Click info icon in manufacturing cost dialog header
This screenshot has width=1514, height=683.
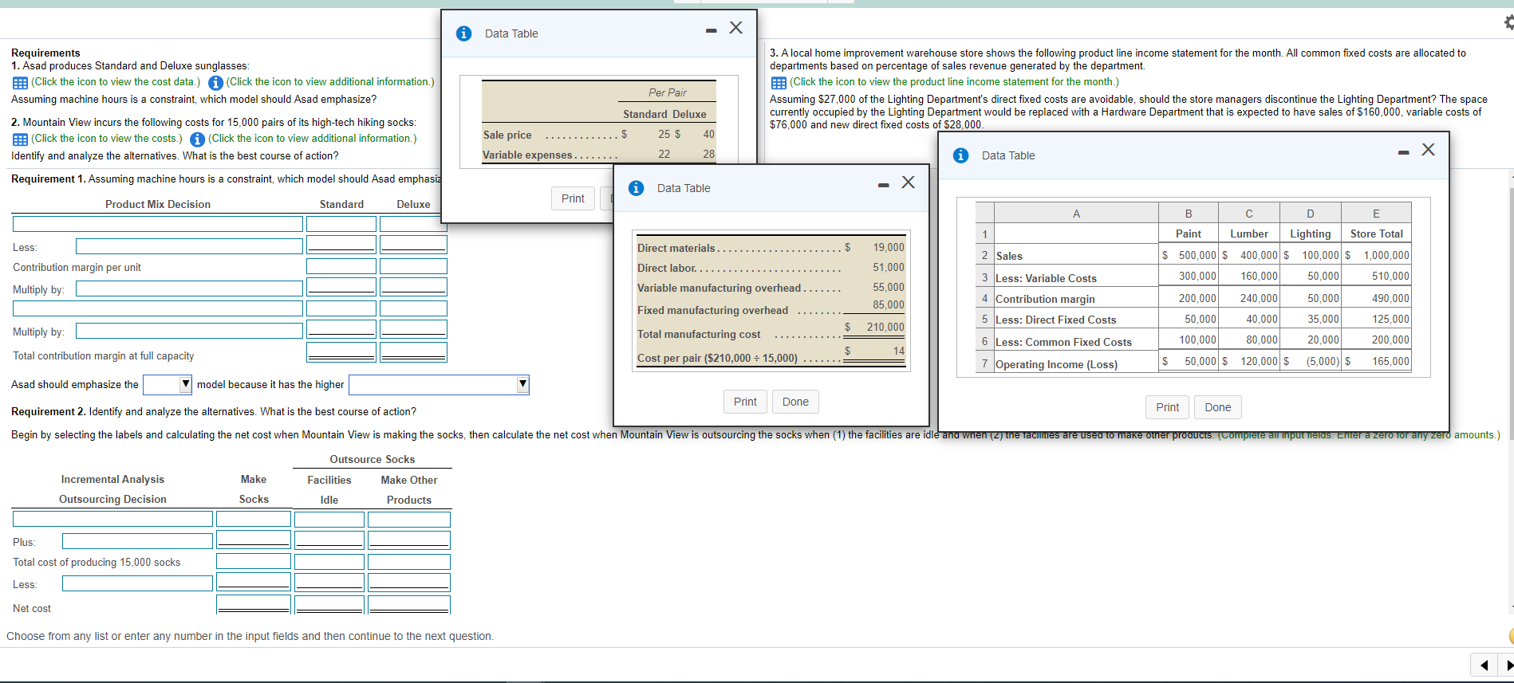click(637, 188)
